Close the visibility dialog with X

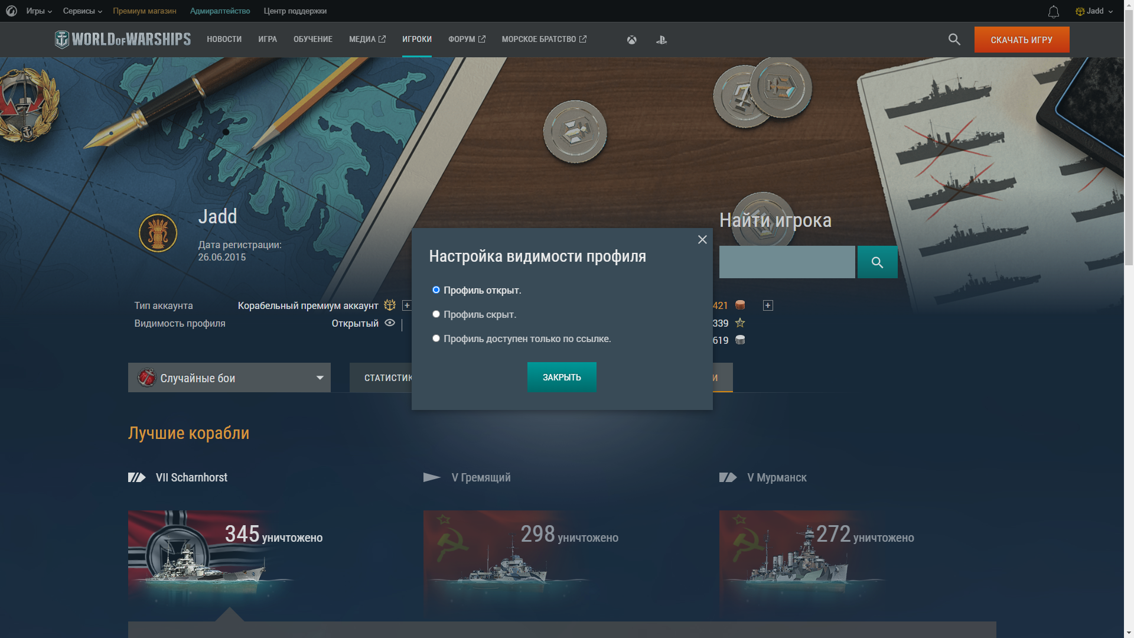tap(702, 239)
